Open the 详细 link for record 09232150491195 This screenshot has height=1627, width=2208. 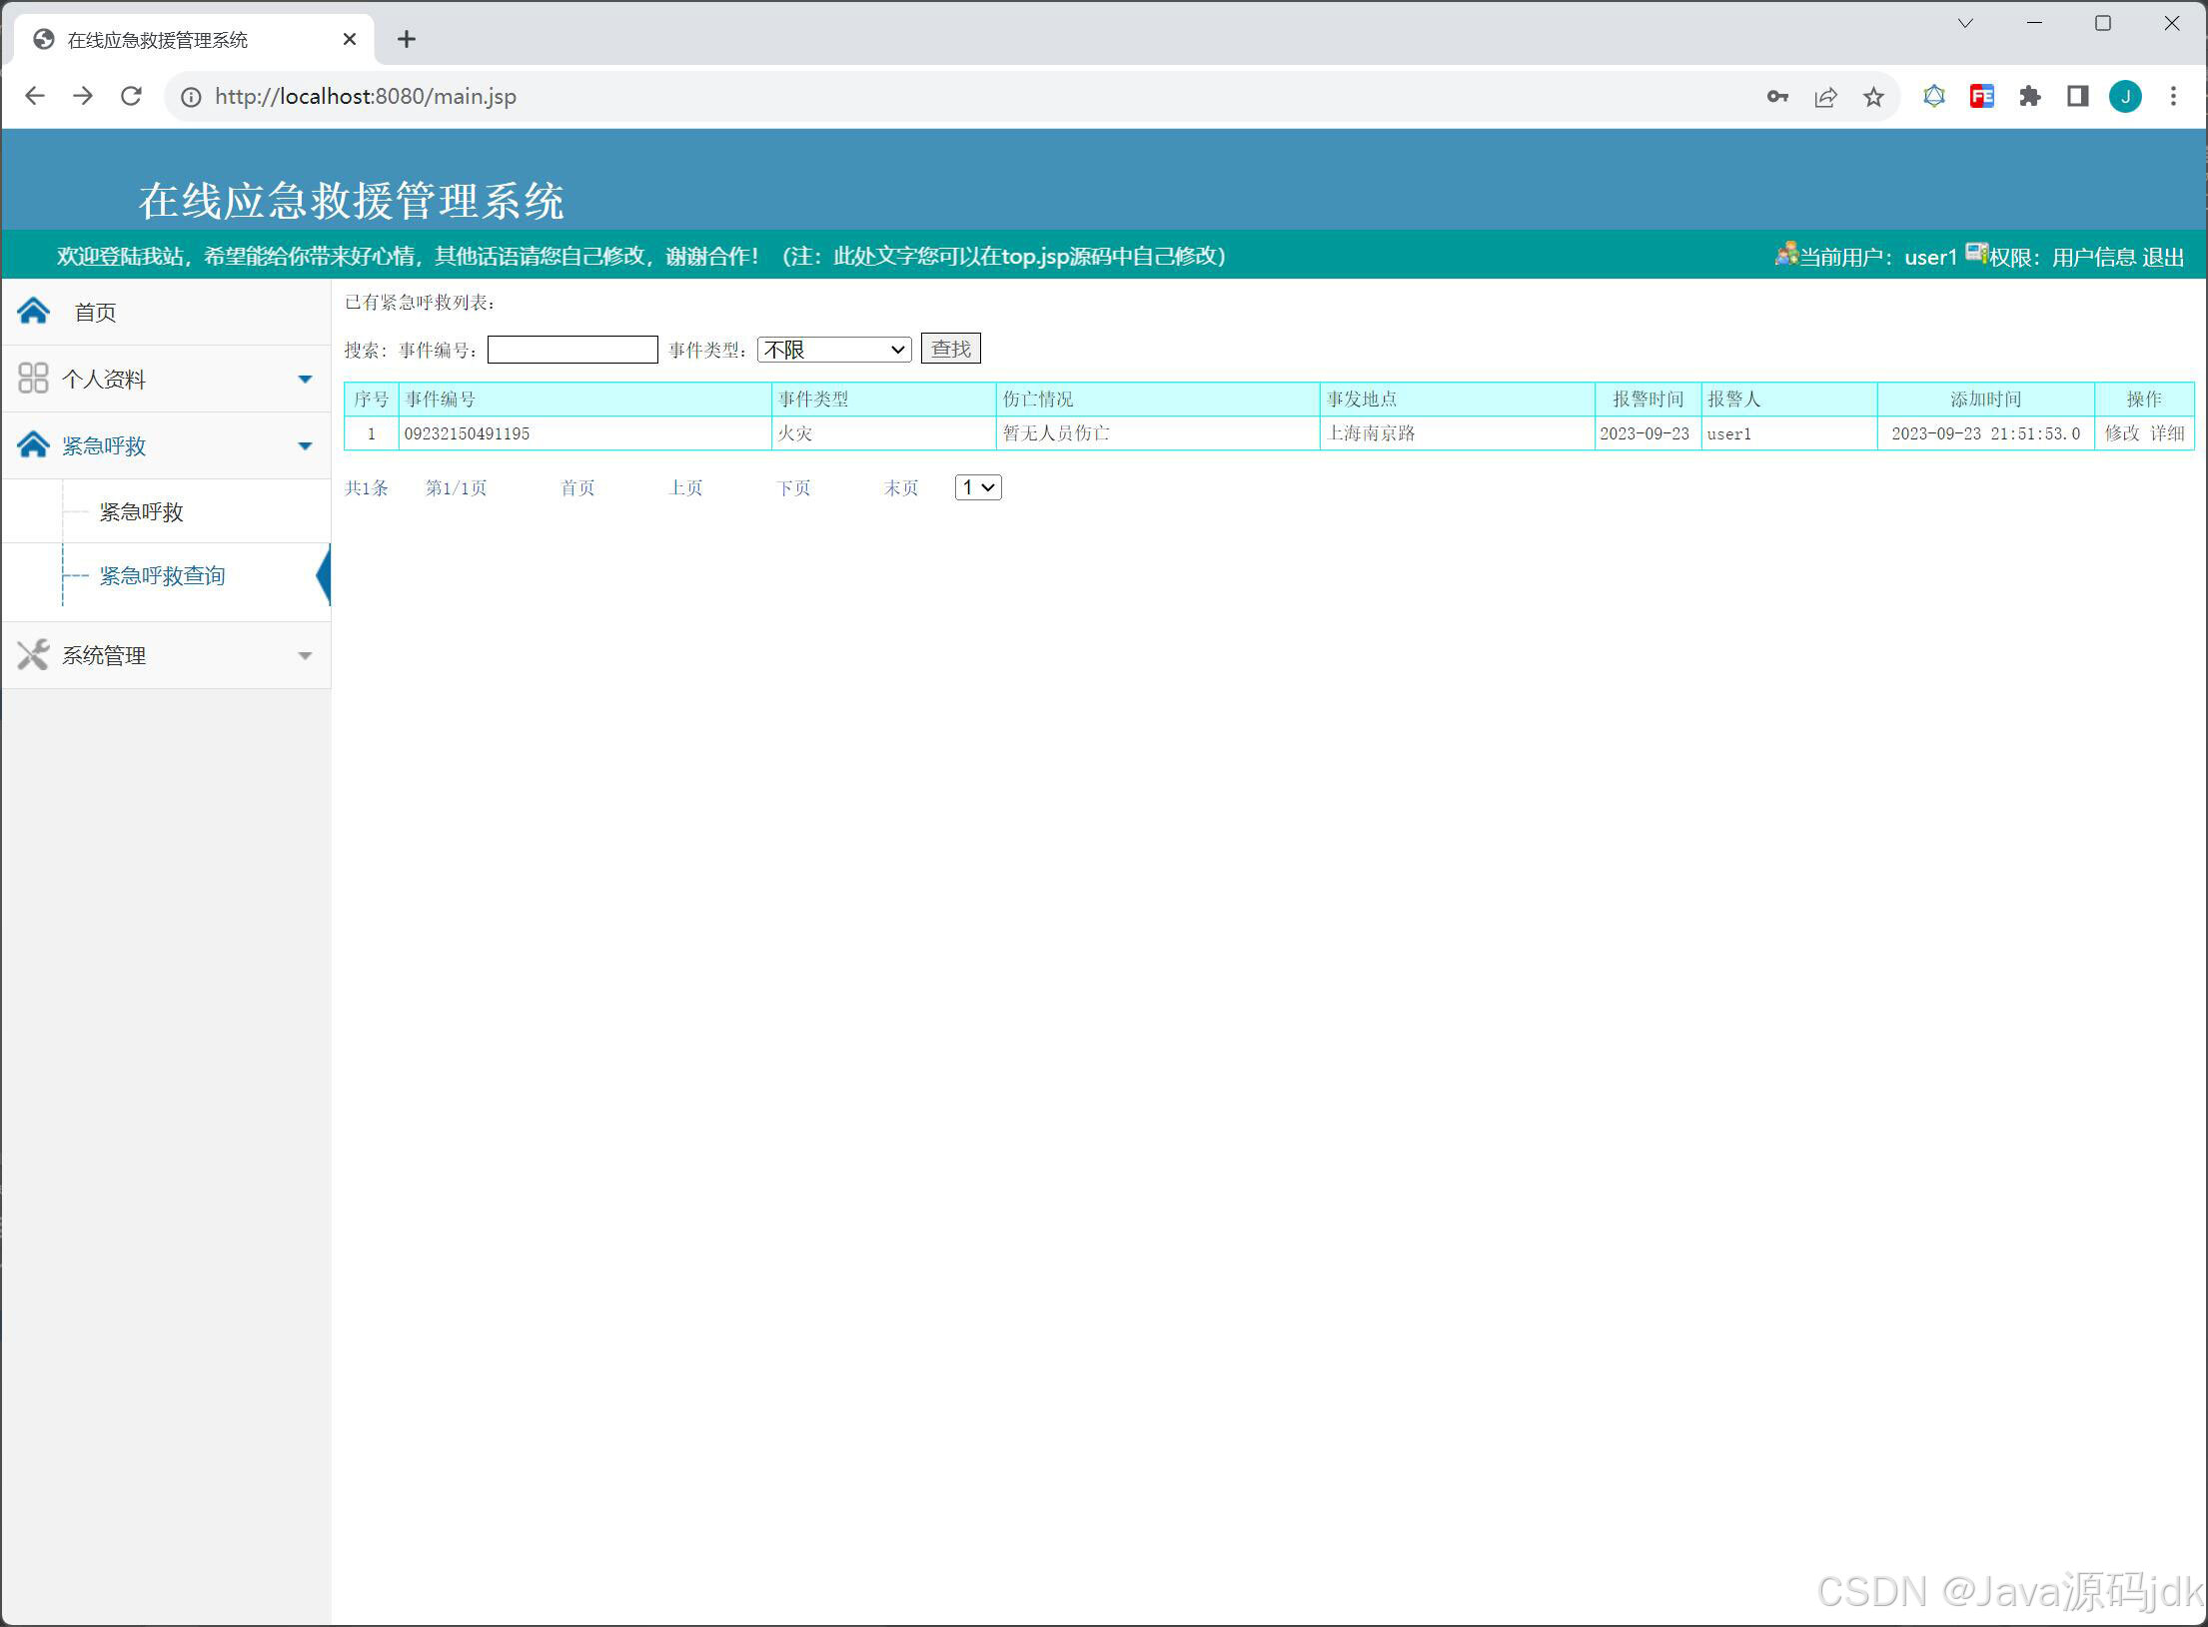pyautogui.click(x=2168, y=432)
